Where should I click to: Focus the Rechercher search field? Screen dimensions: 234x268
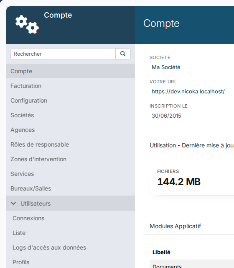63,54
